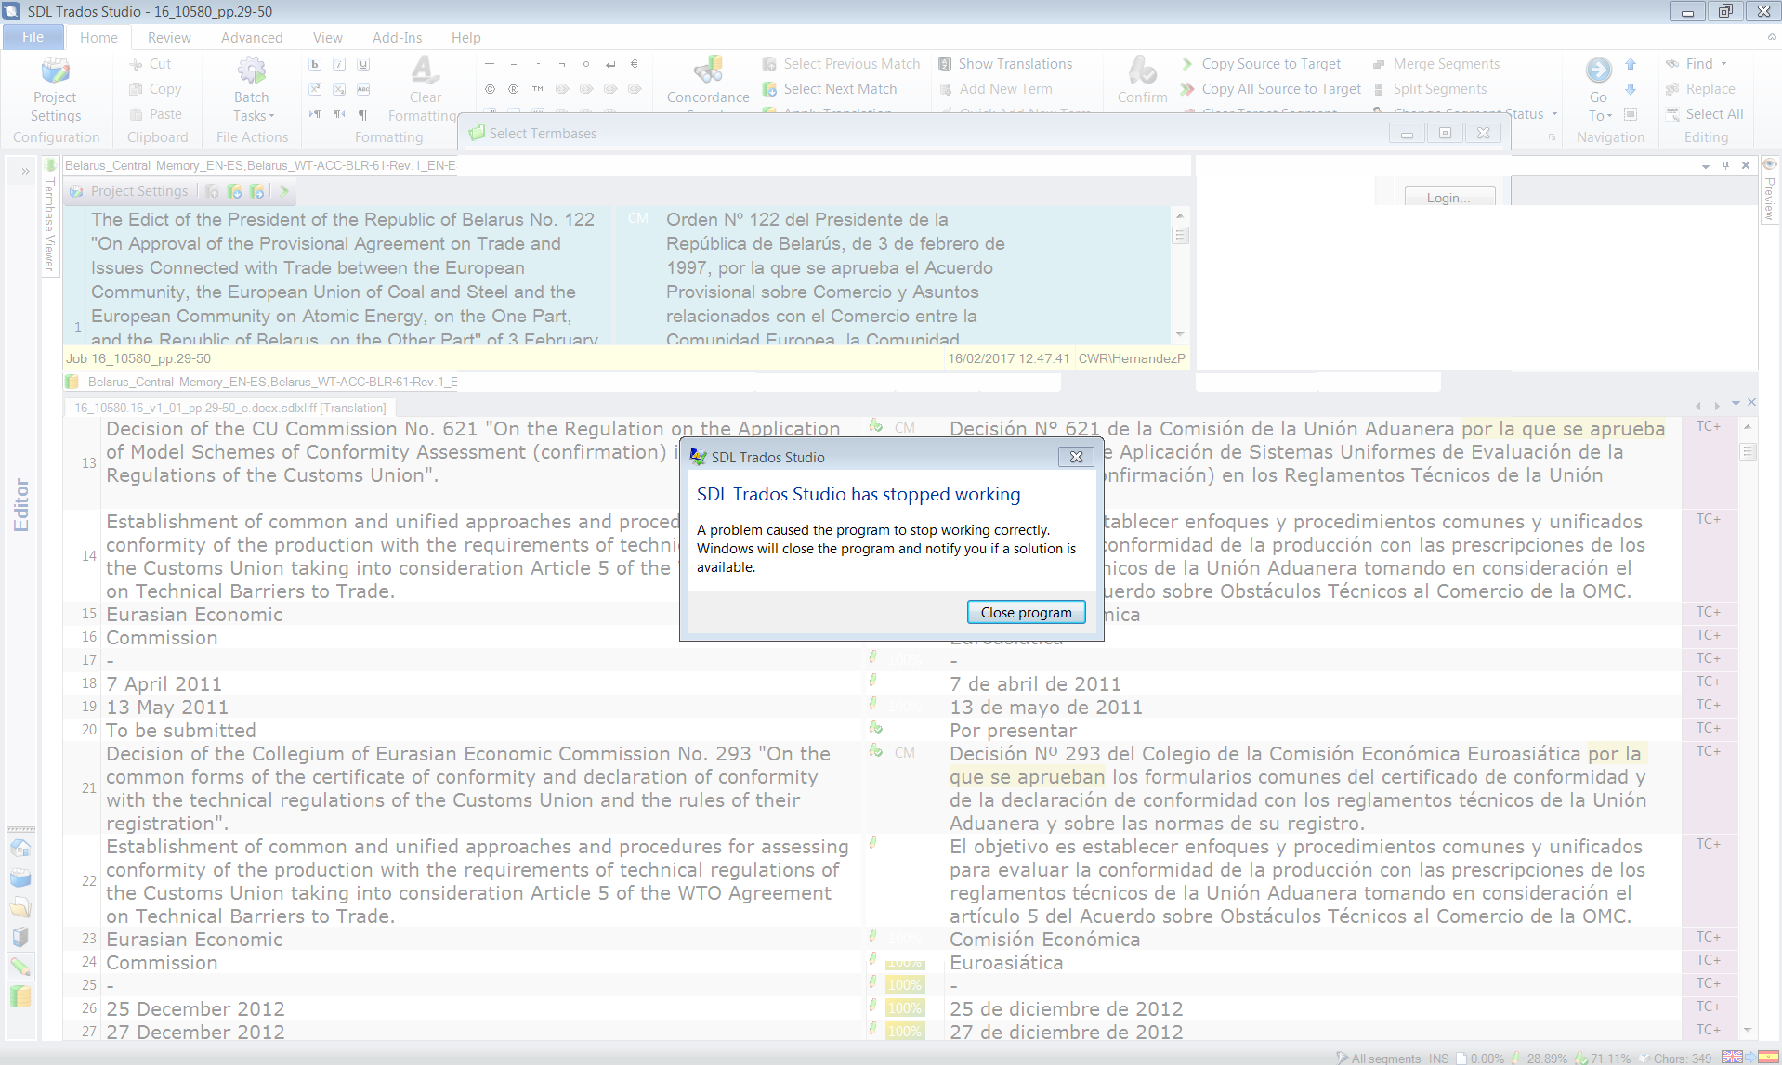Open the ribbon group dialog launcher
Screen dimensions: 1782x1065
click(x=1552, y=137)
